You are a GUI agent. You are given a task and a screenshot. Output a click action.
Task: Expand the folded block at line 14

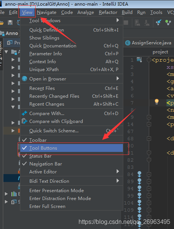coord(149,124)
